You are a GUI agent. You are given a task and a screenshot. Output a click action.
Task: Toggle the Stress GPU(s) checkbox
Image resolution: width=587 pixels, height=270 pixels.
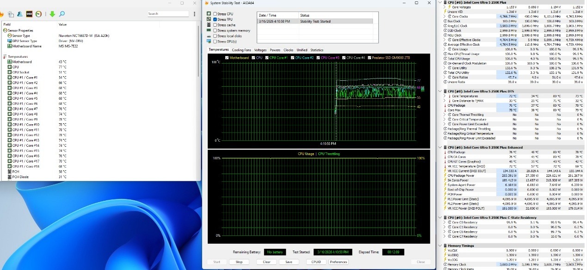[x=215, y=42]
